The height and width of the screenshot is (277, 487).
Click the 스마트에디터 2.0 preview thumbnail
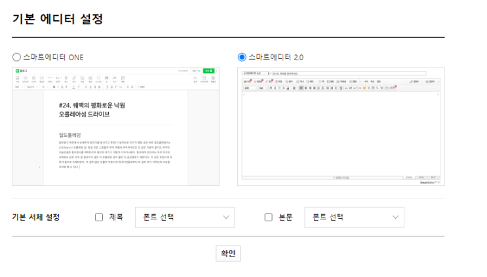coord(341,126)
